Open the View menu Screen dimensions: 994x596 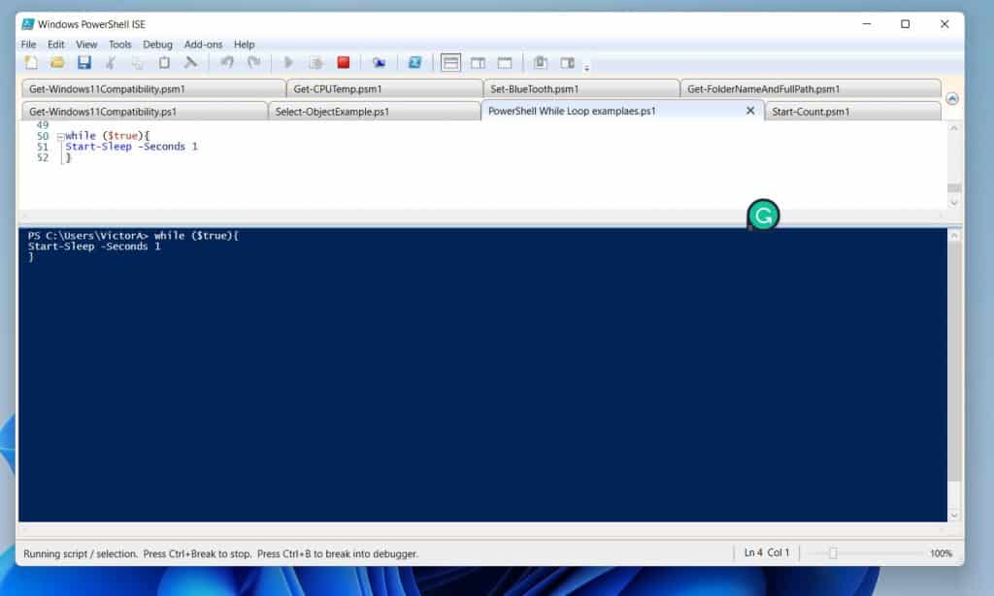pos(86,45)
